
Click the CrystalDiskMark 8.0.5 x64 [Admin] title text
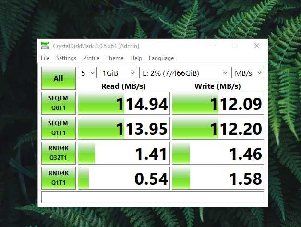pos(96,46)
